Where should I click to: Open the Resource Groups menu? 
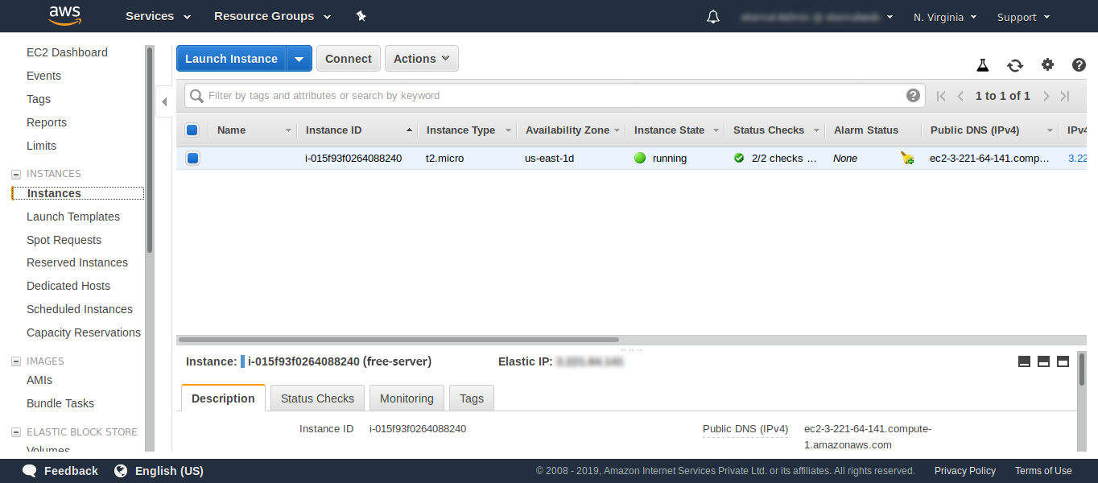pos(272,16)
